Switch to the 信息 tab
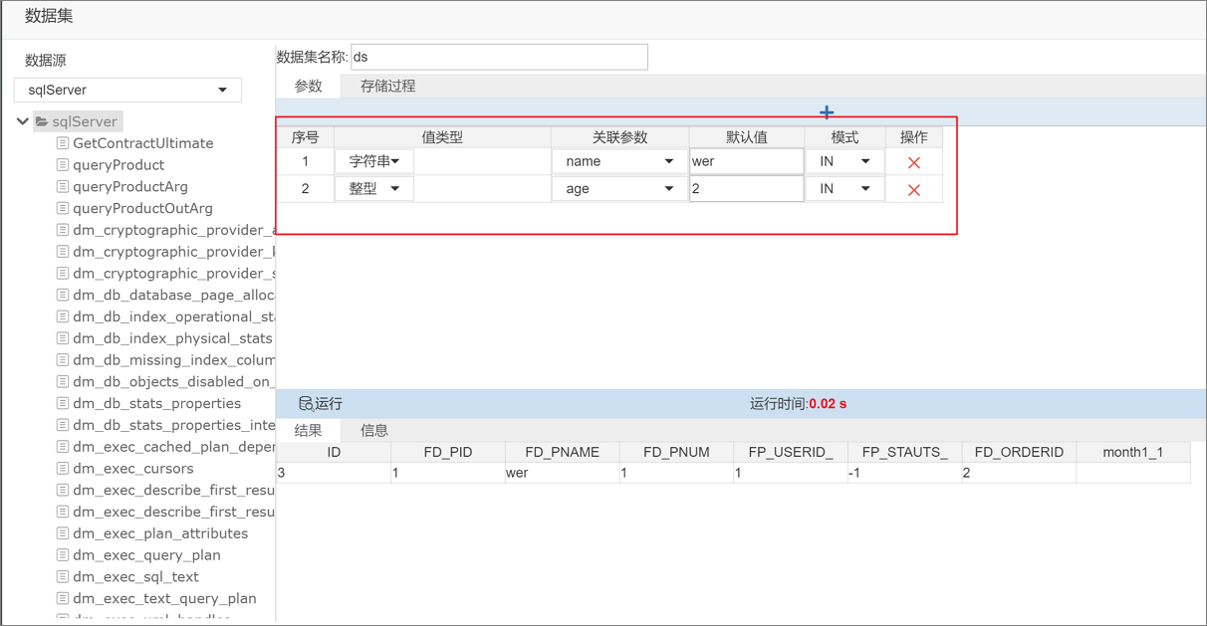The width and height of the screenshot is (1207, 626). pyautogui.click(x=374, y=430)
